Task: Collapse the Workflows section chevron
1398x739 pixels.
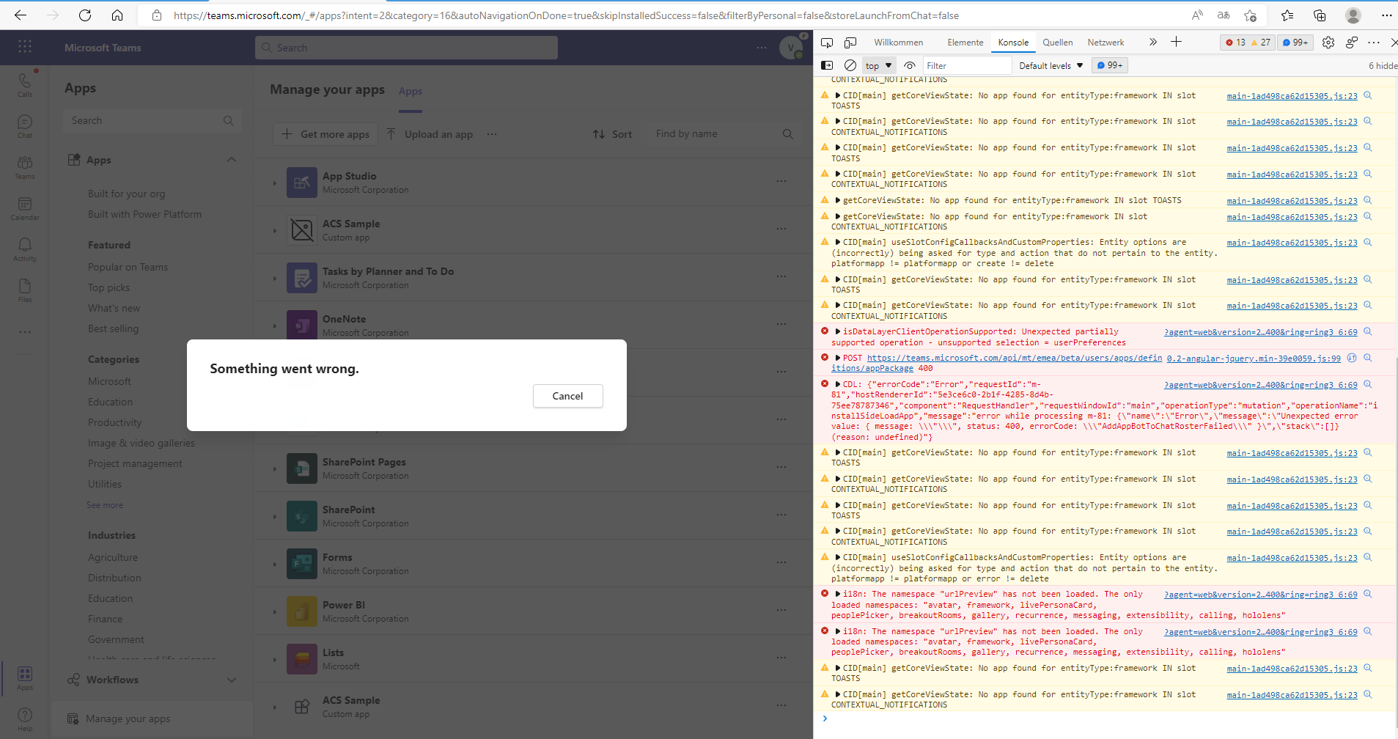Action: coord(232,680)
